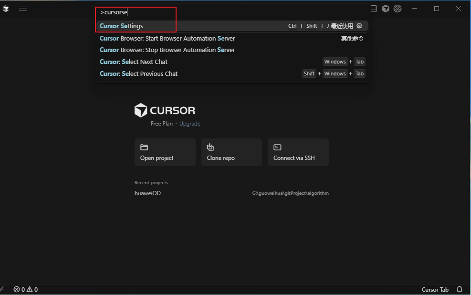Click the Clone repo download icon

tap(210, 147)
